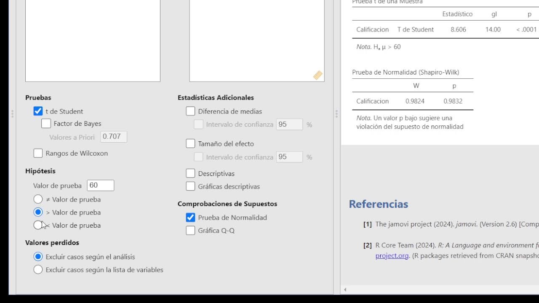Screen dimensions: 539x303
Task: Click the Comprobaciones de Supuestos heading
Action: tap(227, 204)
